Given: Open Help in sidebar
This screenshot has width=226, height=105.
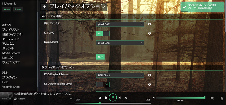Looking at the screenshot, I should 5,82.
